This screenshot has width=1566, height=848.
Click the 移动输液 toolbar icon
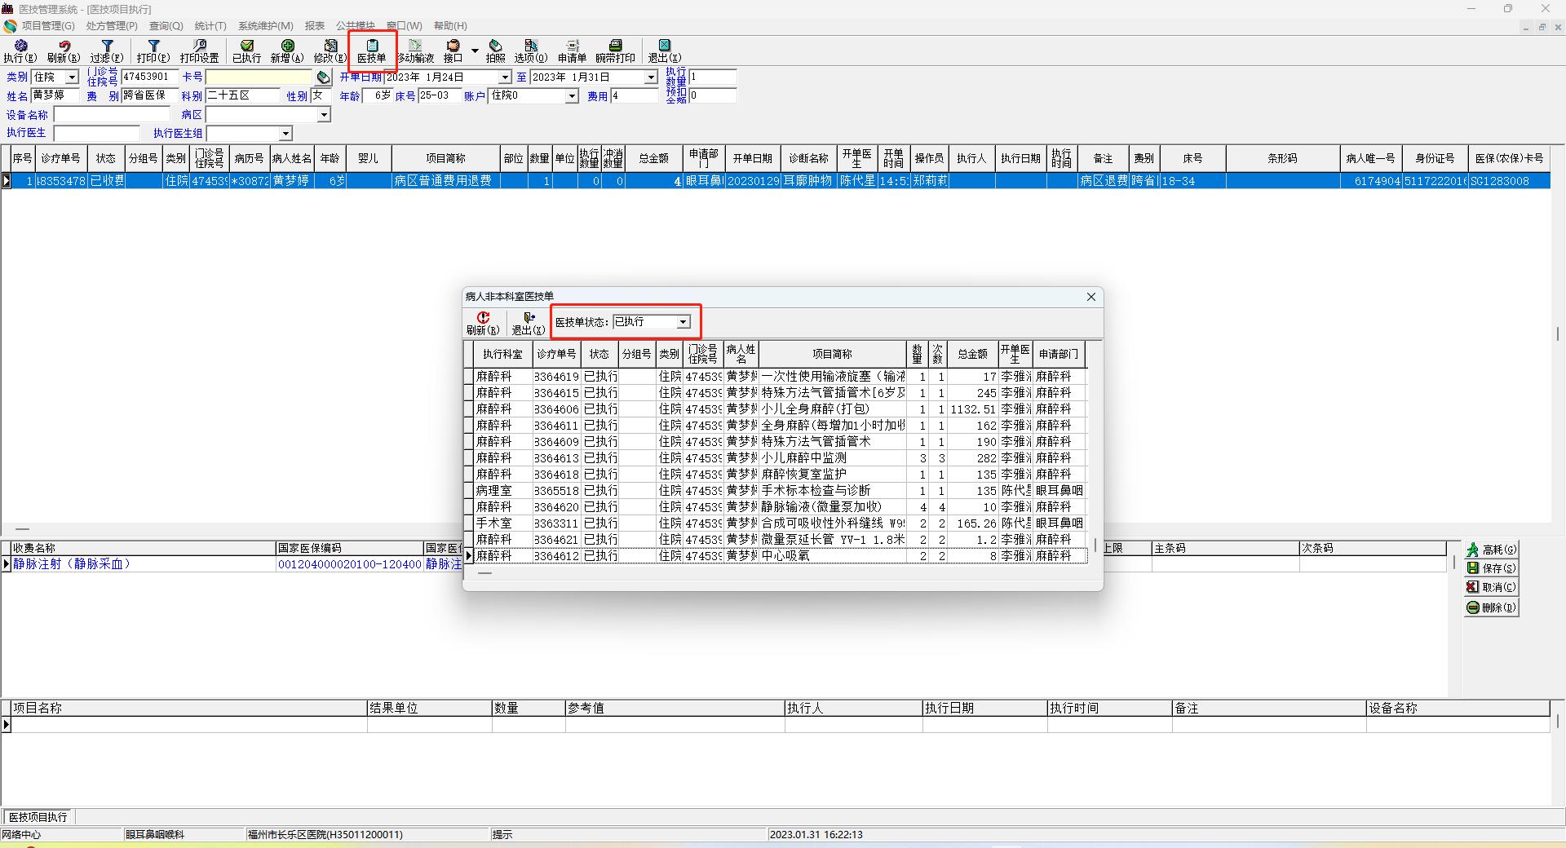click(x=416, y=51)
